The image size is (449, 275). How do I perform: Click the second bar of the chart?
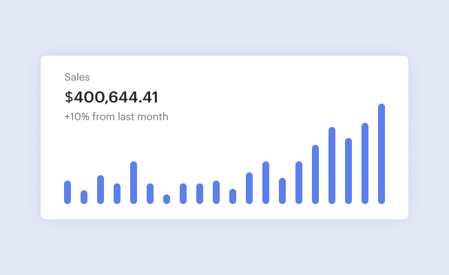84,197
